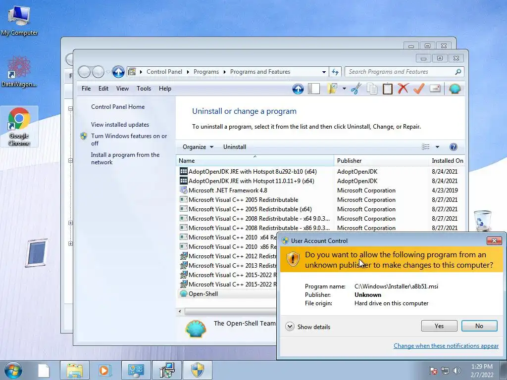Open the Edit menu
This screenshot has height=380, width=507.
click(x=103, y=89)
